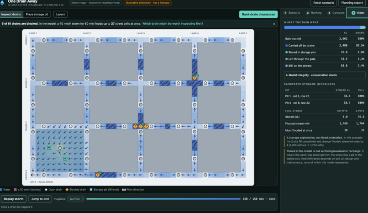Screen dimensions: 368x213
Task: Click the One Drain Away water-drop logo
Action: pos(2,3)
